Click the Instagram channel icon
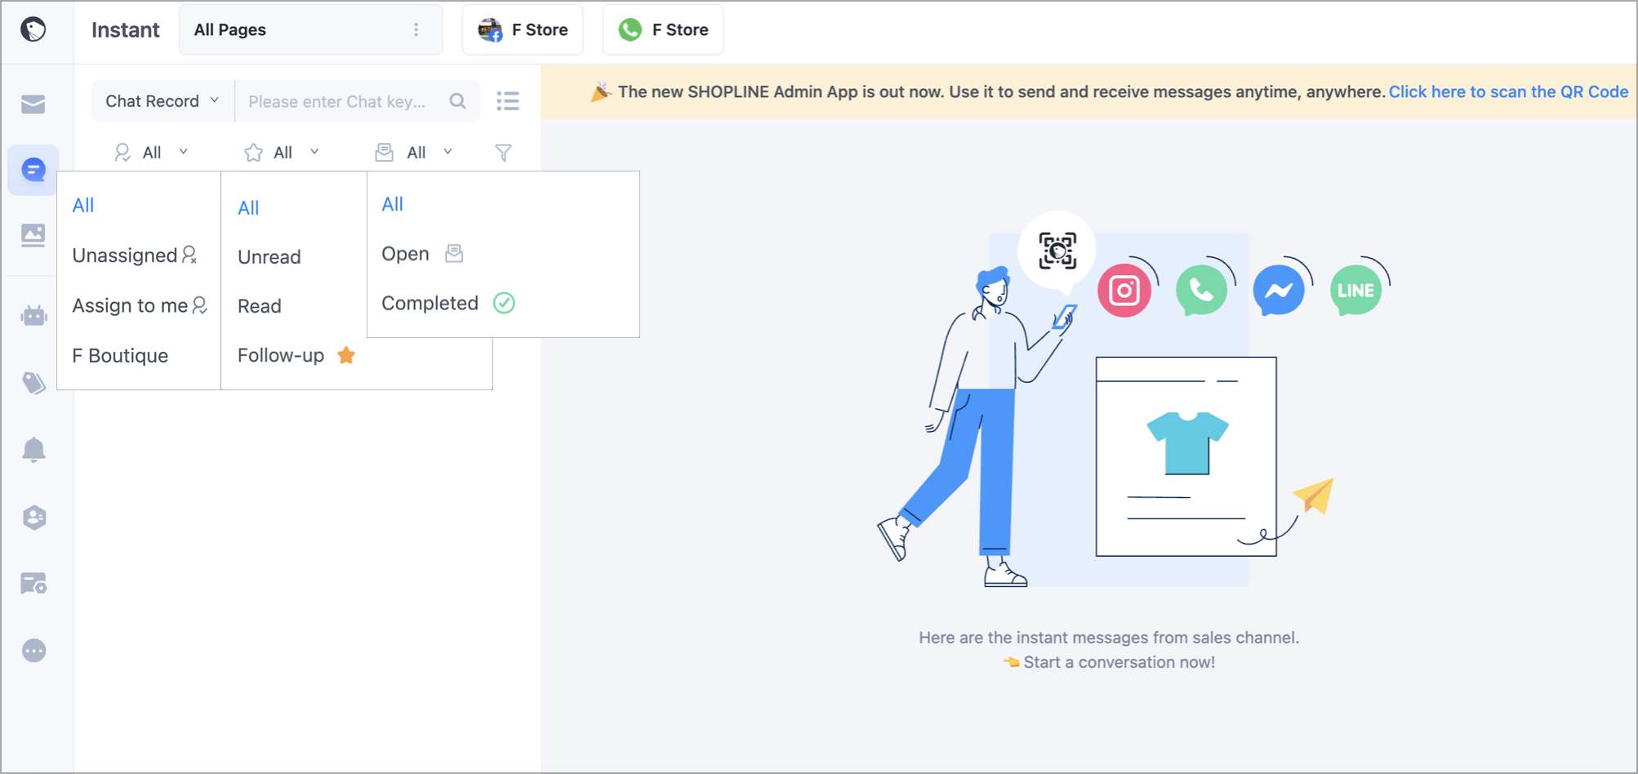1638x774 pixels. (x=1124, y=290)
